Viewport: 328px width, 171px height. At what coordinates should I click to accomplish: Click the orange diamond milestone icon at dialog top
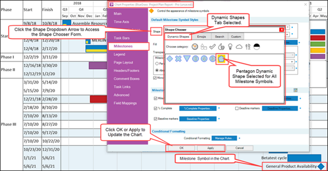(151, 11)
